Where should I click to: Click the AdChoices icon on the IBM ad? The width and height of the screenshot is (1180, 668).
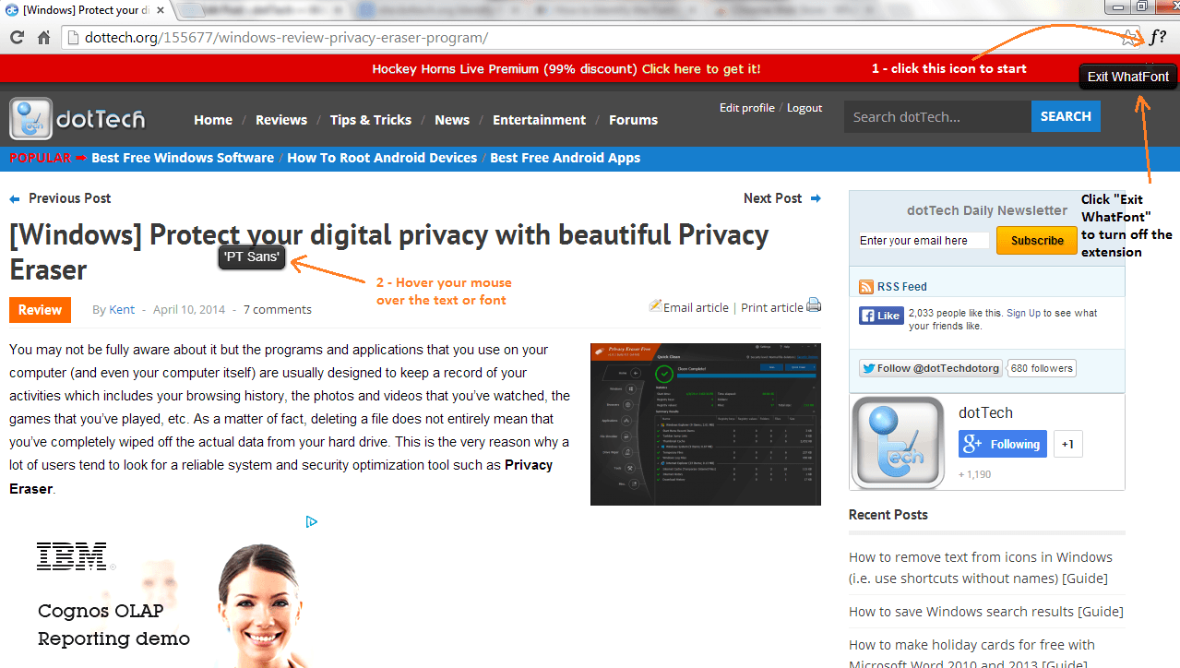click(x=312, y=521)
